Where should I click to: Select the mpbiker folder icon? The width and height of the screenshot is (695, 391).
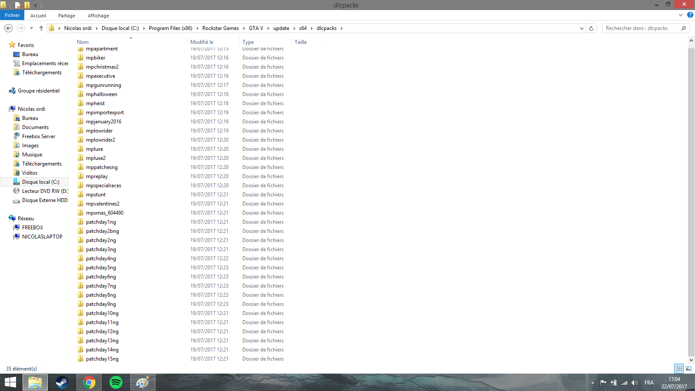tap(81, 58)
